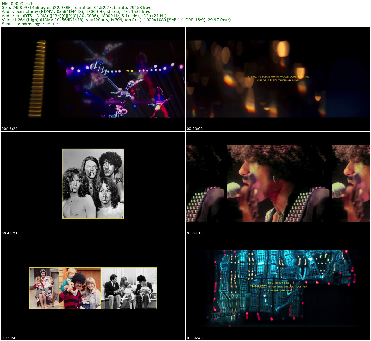Click the 01:20:49 timestamp label
Screen dimensions: 371x341
click(x=10, y=338)
